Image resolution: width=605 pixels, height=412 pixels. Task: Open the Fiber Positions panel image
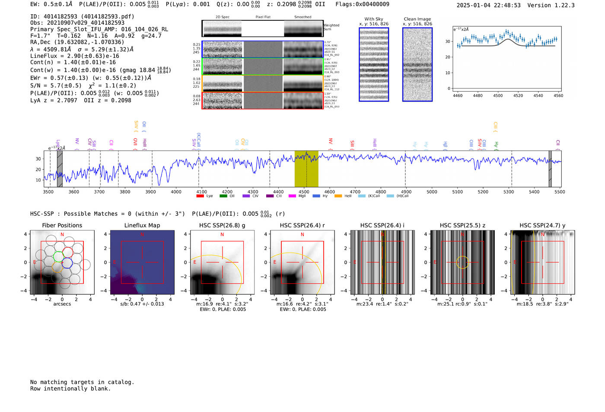(62, 262)
